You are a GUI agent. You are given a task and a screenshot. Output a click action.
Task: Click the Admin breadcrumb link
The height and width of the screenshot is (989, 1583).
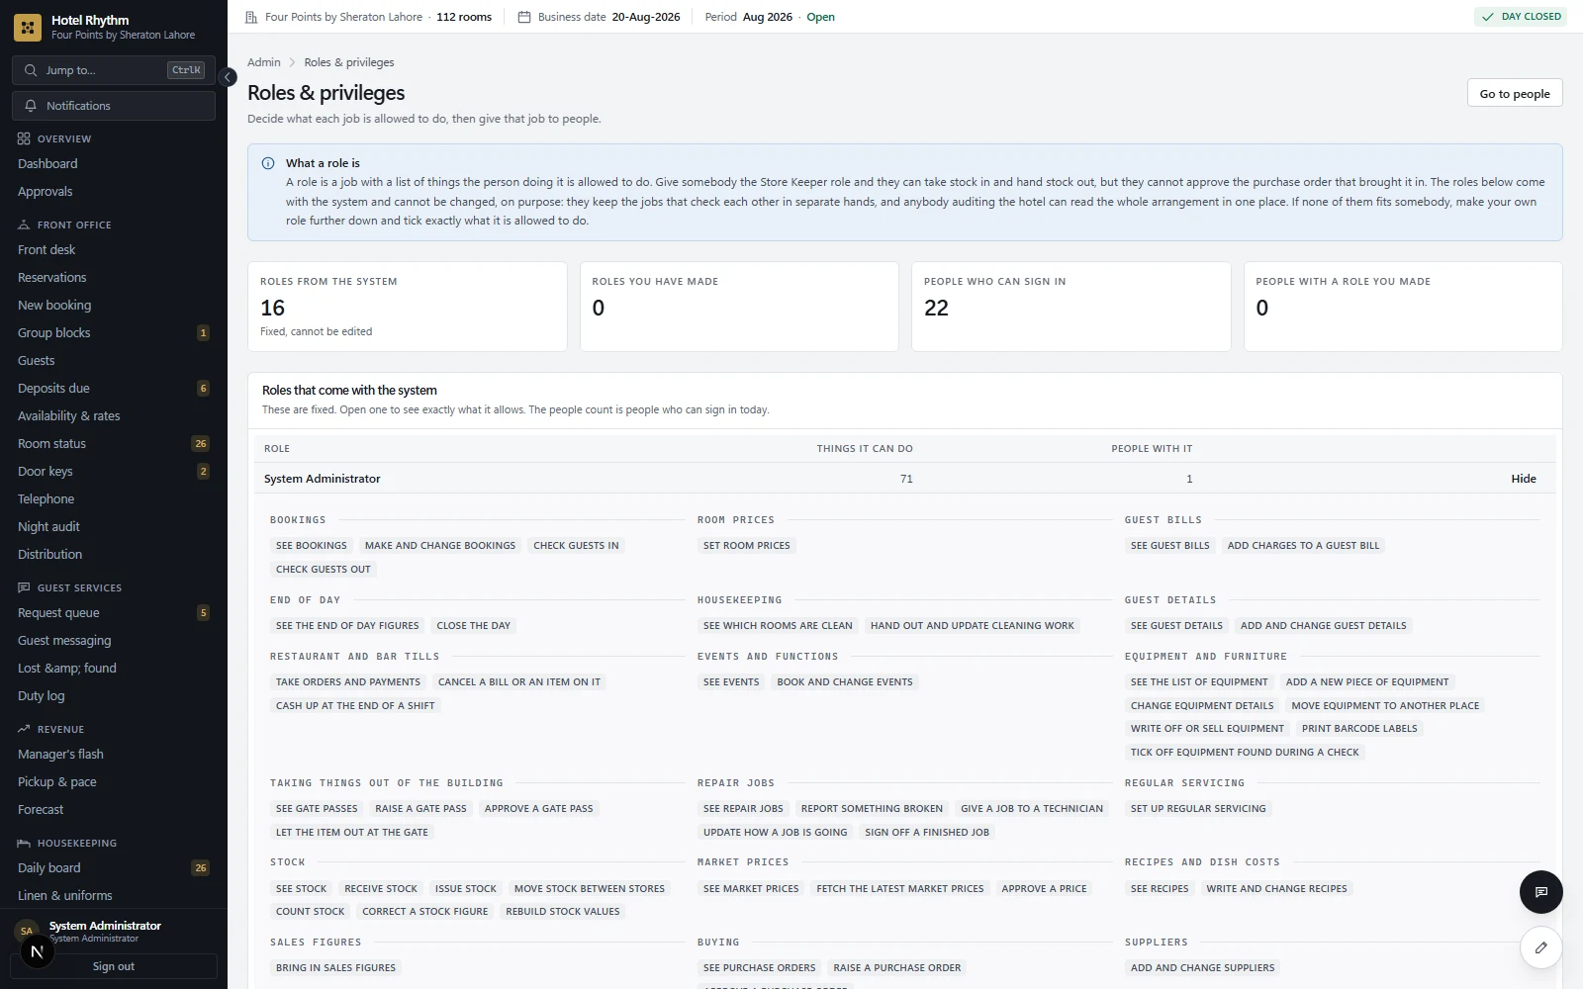(264, 62)
